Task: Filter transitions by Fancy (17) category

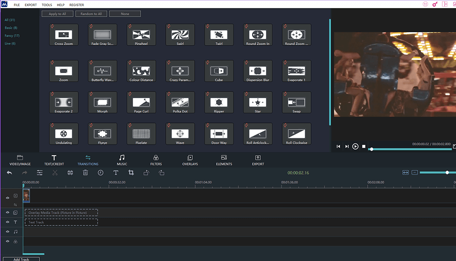Action: click(12, 36)
